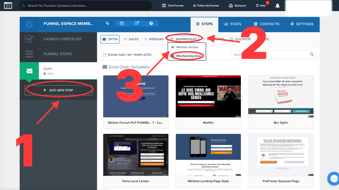339x190 pixels.
Task: Click the Help notification badge
Action: pos(268,3)
